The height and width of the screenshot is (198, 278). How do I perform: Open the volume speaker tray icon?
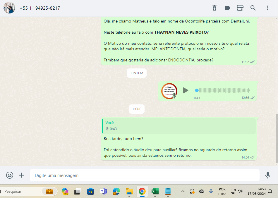[x=240, y=192]
